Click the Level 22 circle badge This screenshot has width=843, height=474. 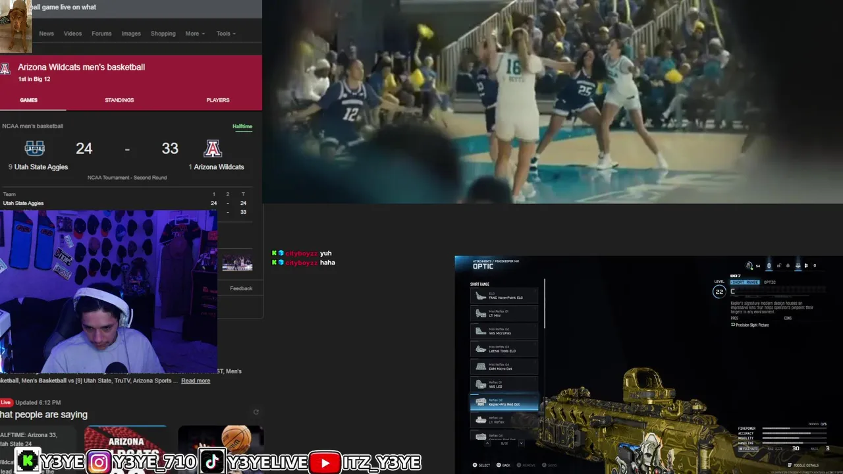pyautogui.click(x=719, y=292)
